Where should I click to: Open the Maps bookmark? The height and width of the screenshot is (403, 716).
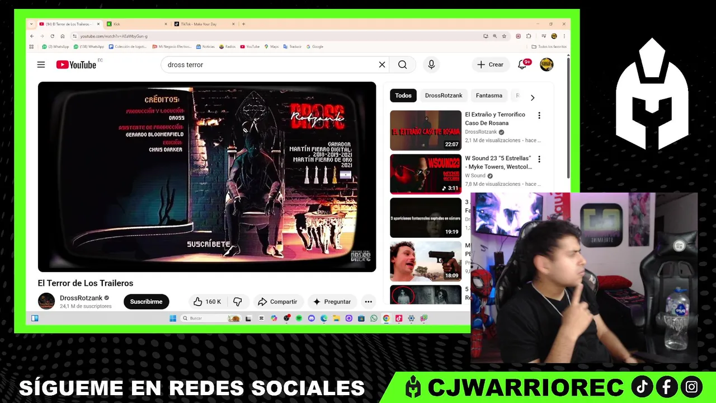point(271,47)
